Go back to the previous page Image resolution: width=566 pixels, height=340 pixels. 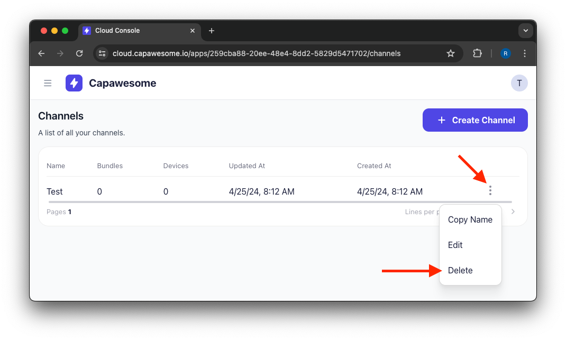pos(42,53)
